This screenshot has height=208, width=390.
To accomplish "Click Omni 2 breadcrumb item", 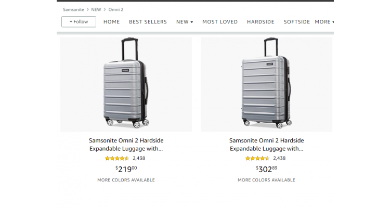I will tap(116, 9).
